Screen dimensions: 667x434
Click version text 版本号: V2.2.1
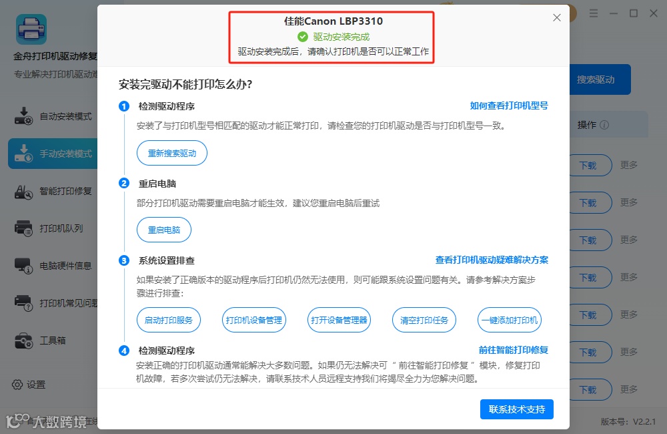click(x=628, y=422)
